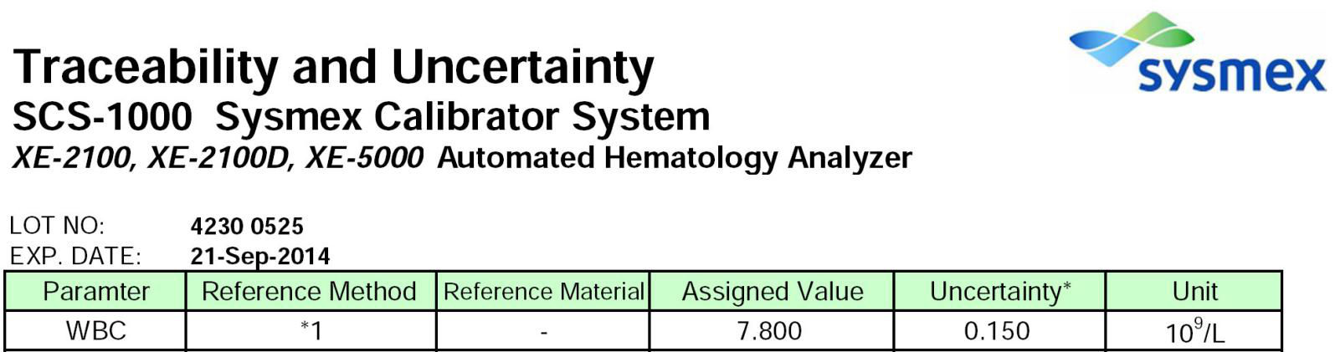The image size is (1335, 352).
Task: Click the "Assigned Value" column header
Action: pos(772,292)
